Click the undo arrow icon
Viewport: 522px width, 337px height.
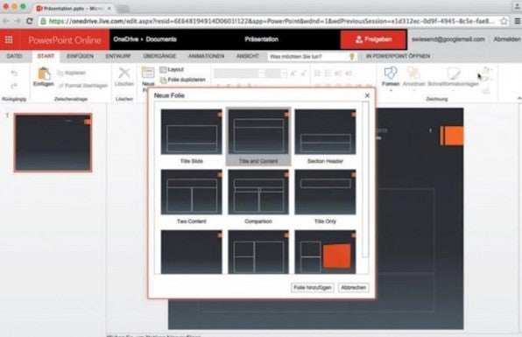coord(14,74)
